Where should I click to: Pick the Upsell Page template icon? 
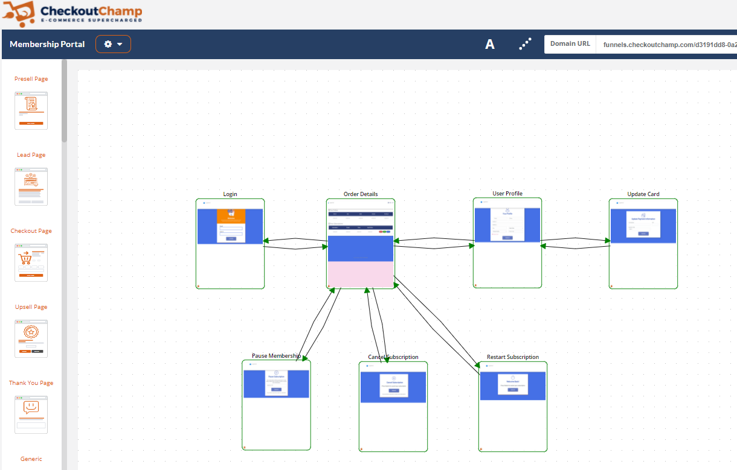click(31, 338)
